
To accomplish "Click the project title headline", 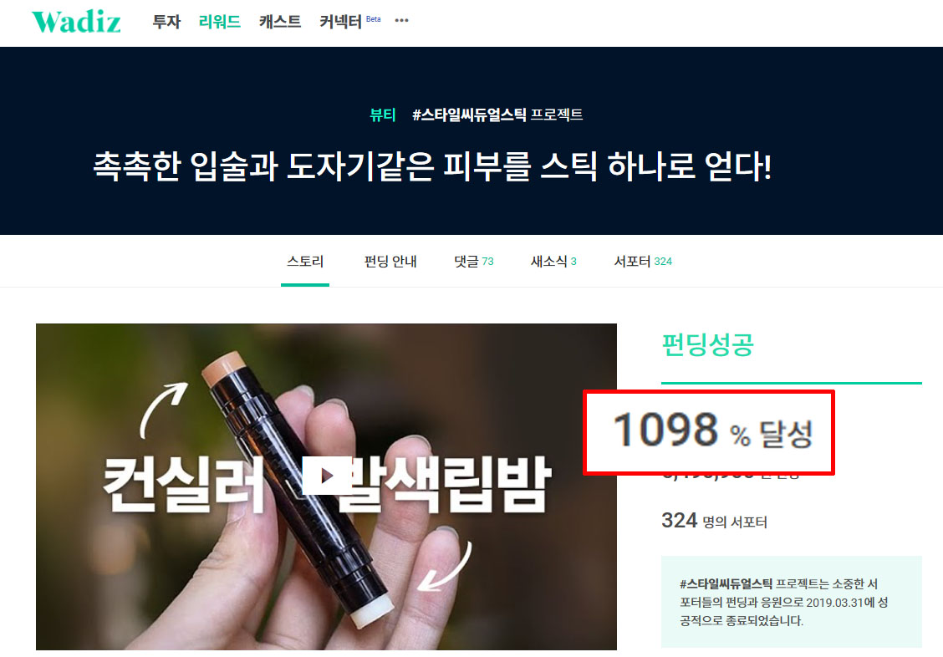I will pyautogui.click(x=432, y=166).
